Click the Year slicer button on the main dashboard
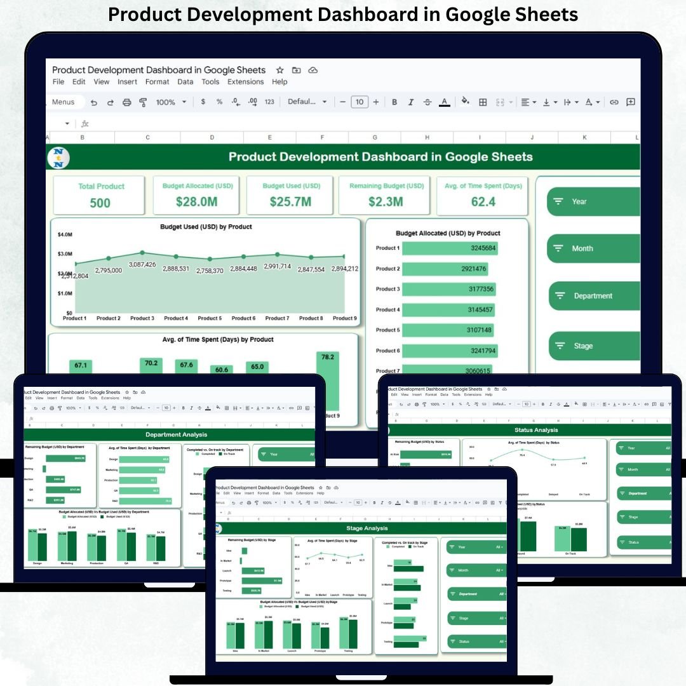The image size is (686, 686). (593, 201)
